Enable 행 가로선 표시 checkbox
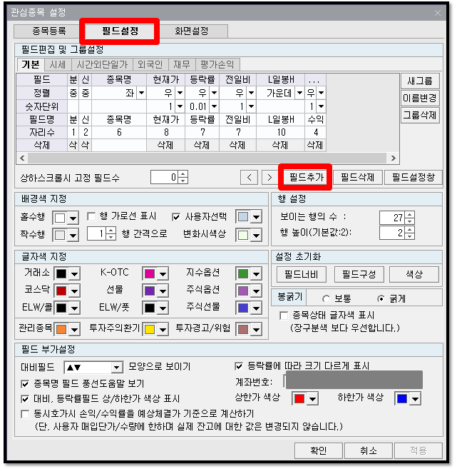 (91, 216)
